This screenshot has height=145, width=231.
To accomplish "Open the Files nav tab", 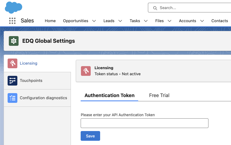I will (159, 21).
